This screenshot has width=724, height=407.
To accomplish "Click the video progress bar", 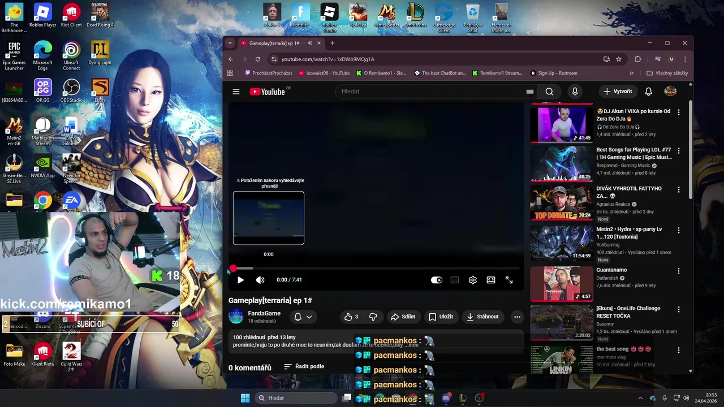I will click(376, 269).
